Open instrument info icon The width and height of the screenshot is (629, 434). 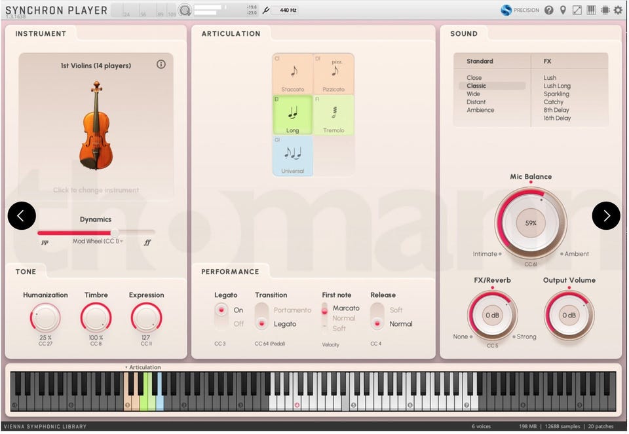[161, 64]
